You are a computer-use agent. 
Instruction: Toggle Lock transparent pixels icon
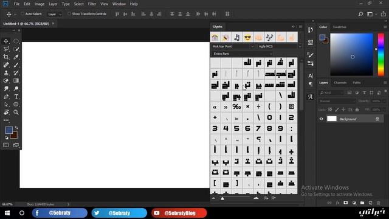pos(330,109)
